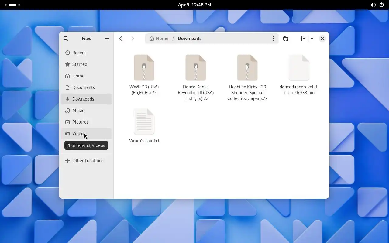The image size is (389, 243).
Task: Open the Files main hamburger menu
Action: [x=107, y=39]
